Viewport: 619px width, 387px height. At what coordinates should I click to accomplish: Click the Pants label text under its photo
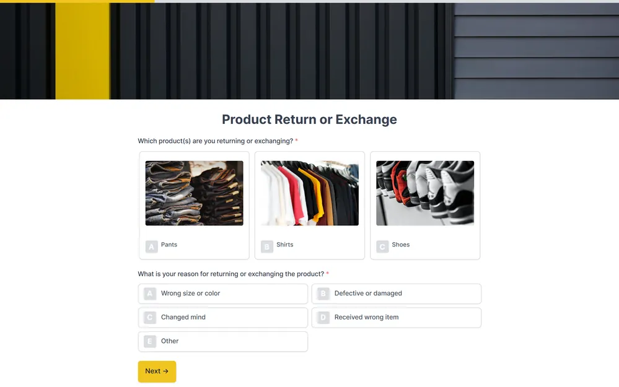point(168,245)
